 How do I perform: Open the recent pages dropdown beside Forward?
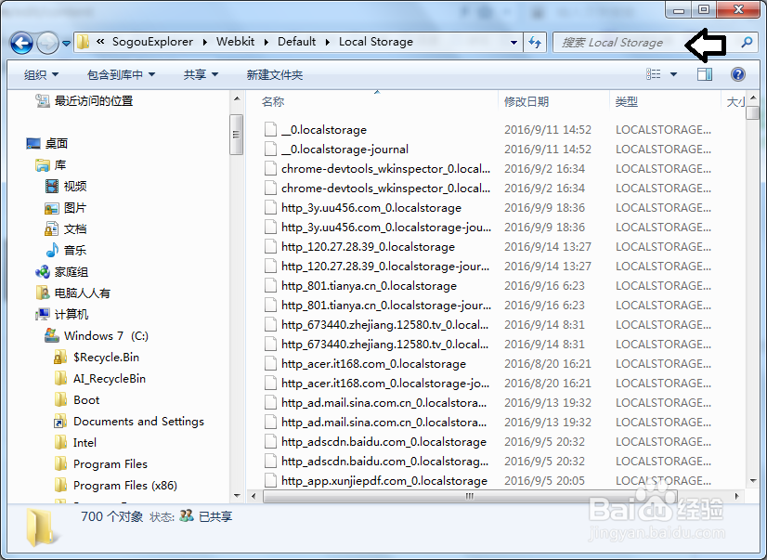[x=67, y=44]
